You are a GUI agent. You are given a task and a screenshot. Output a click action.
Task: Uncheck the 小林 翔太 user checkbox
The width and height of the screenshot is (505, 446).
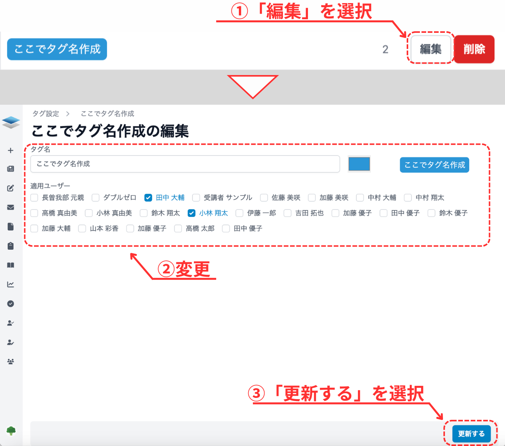191,213
